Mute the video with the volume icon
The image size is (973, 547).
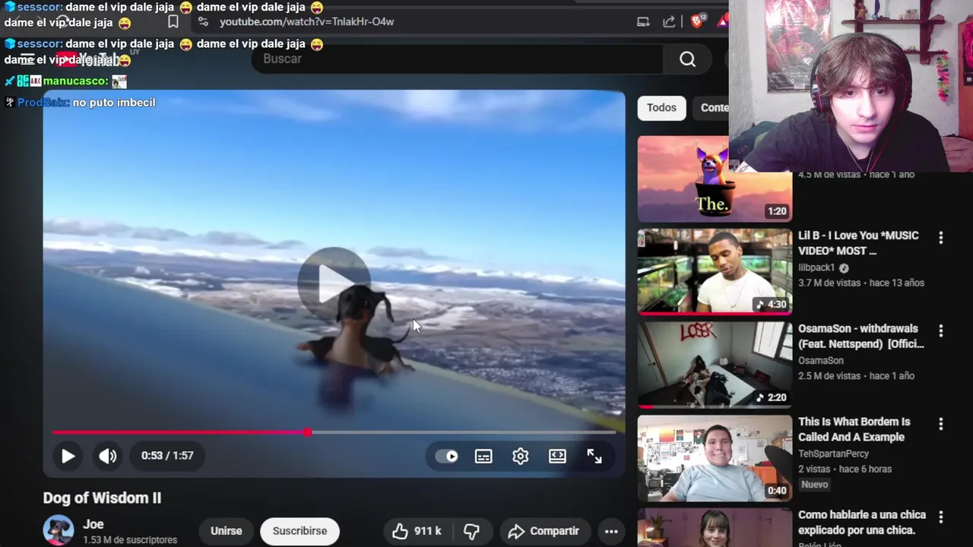(x=108, y=456)
